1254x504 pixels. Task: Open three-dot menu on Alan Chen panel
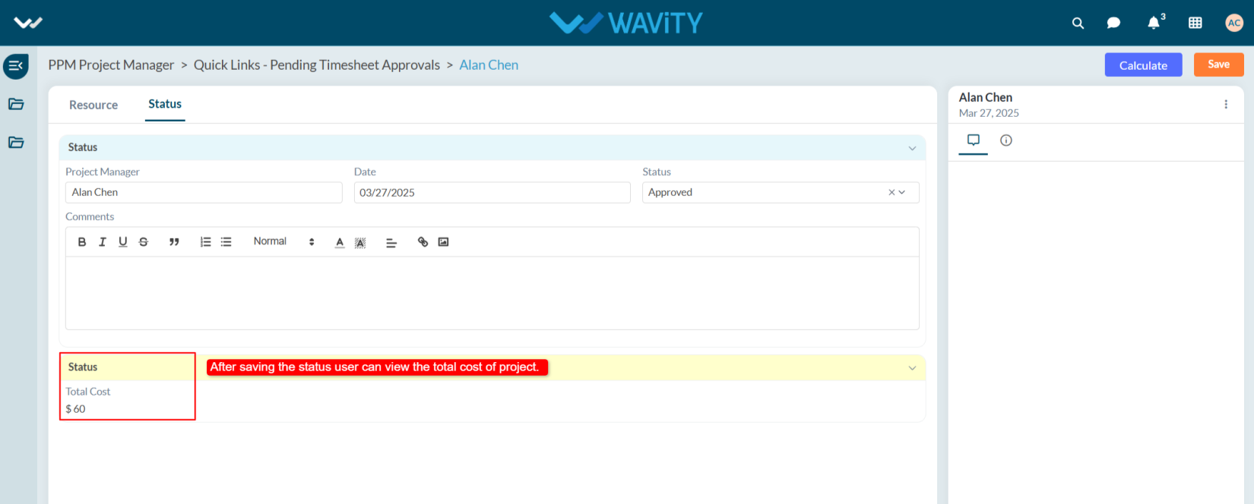1226,105
